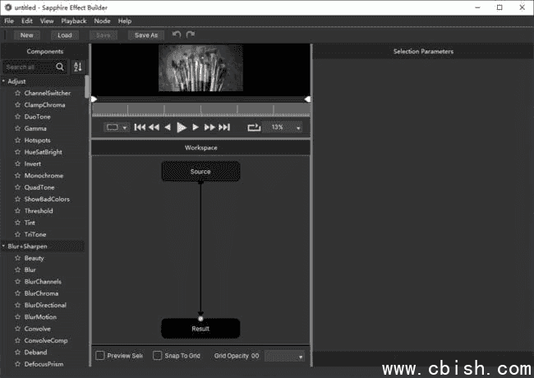Star the Monochrome component

coord(18,176)
